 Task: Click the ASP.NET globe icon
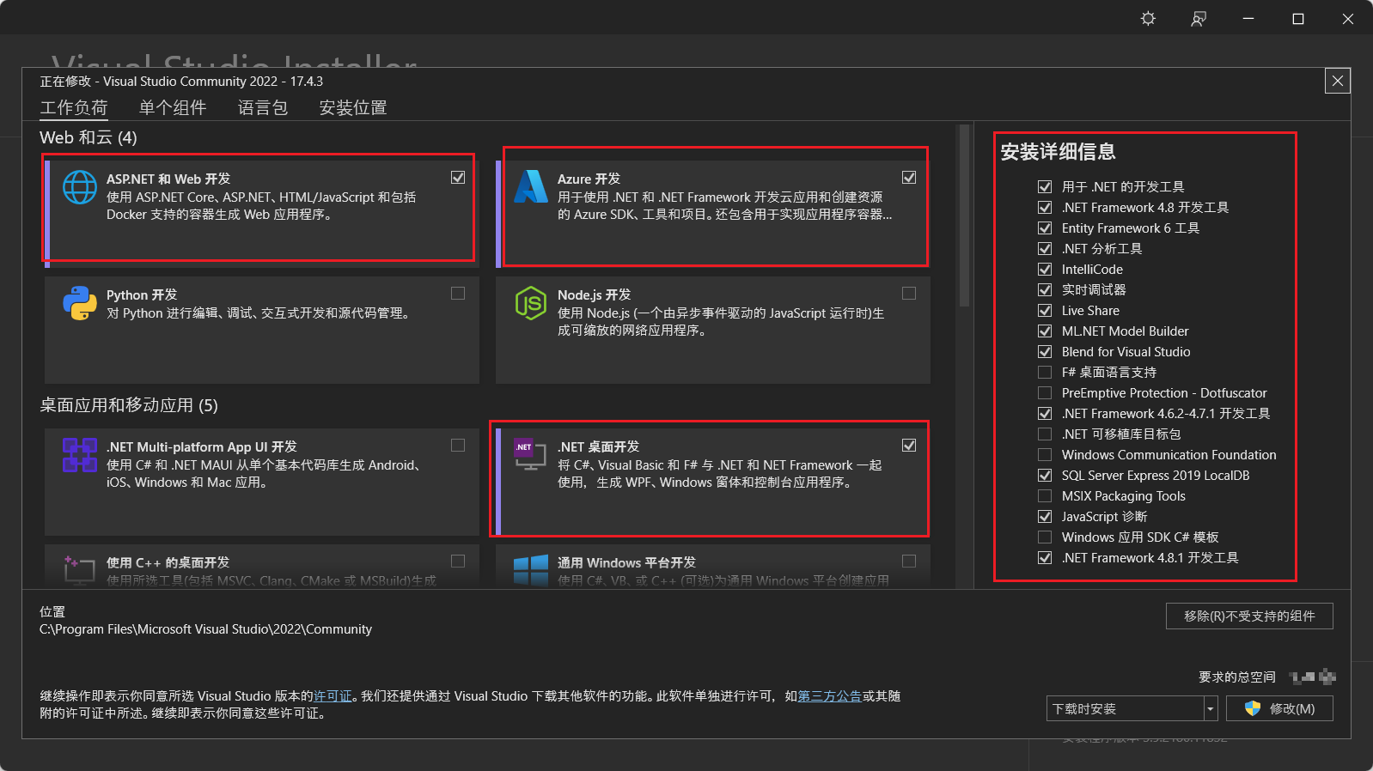tap(80, 187)
